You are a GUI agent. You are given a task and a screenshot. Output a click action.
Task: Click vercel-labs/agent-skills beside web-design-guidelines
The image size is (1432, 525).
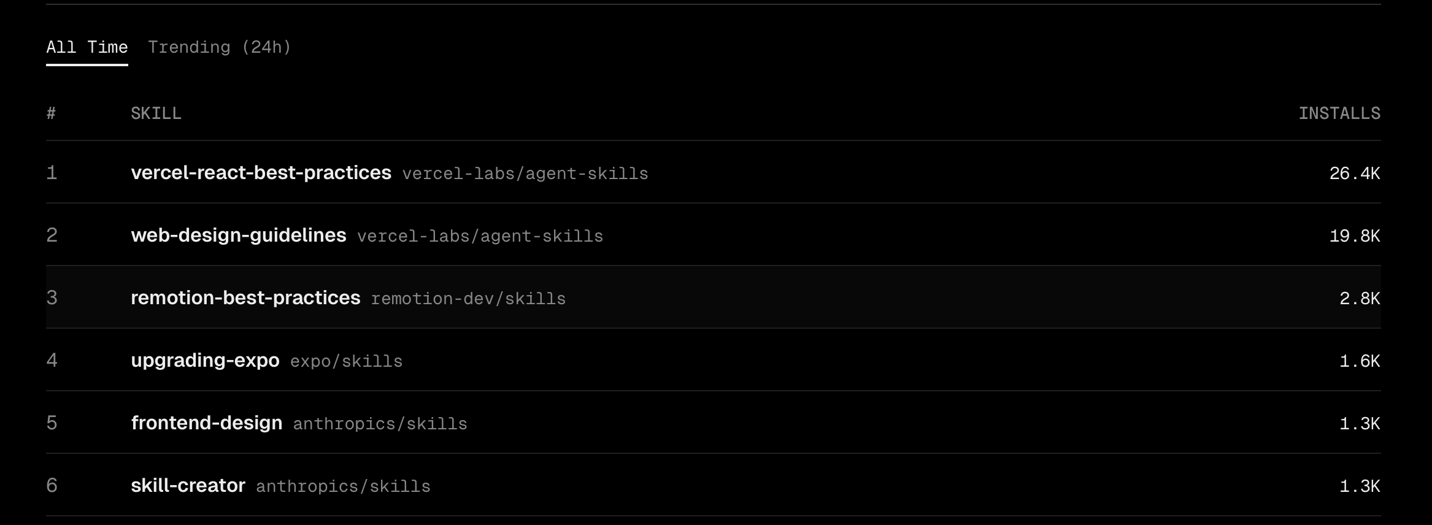(480, 236)
